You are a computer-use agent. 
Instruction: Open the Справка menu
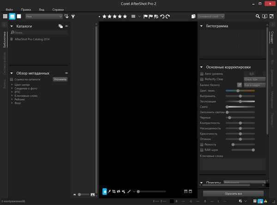click(x=58, y=9)
